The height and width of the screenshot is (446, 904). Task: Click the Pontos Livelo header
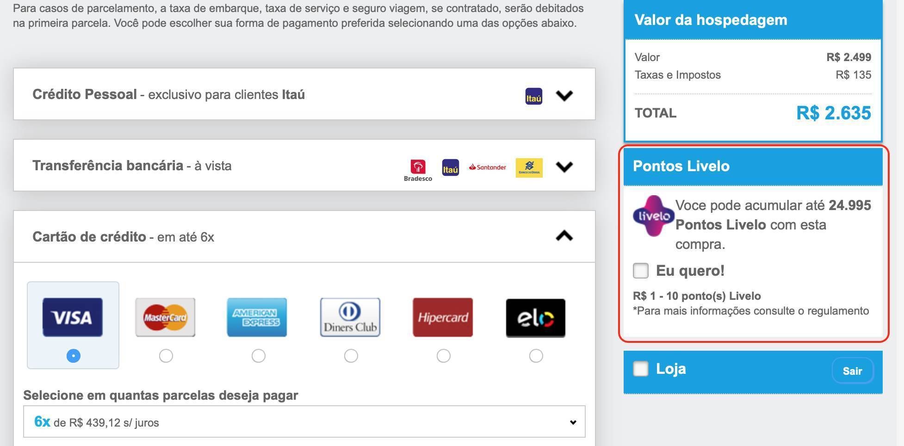click(753, 166)
